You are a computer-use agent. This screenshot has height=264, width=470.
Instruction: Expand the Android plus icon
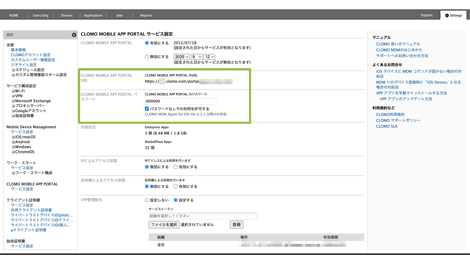pos(13,142)
